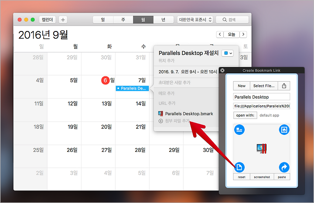Click the file:///Applications URL field
This screenshot has height=203, width=314.
click(262, 106)
